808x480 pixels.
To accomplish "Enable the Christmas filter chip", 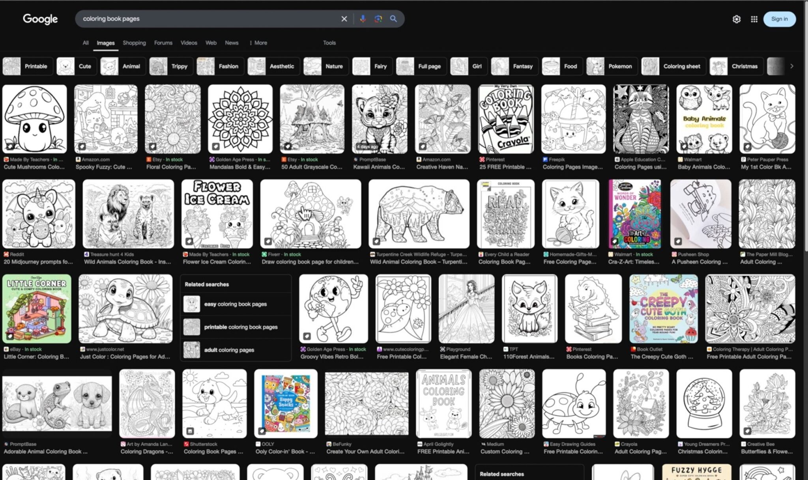I will pyautogui.click(x=736, y=66).
